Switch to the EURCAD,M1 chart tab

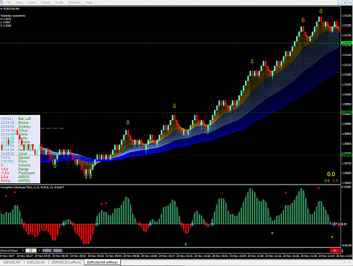tap(36, 262)
